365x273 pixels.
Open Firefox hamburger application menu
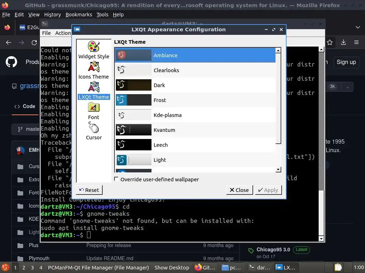(x=356, y=42)
